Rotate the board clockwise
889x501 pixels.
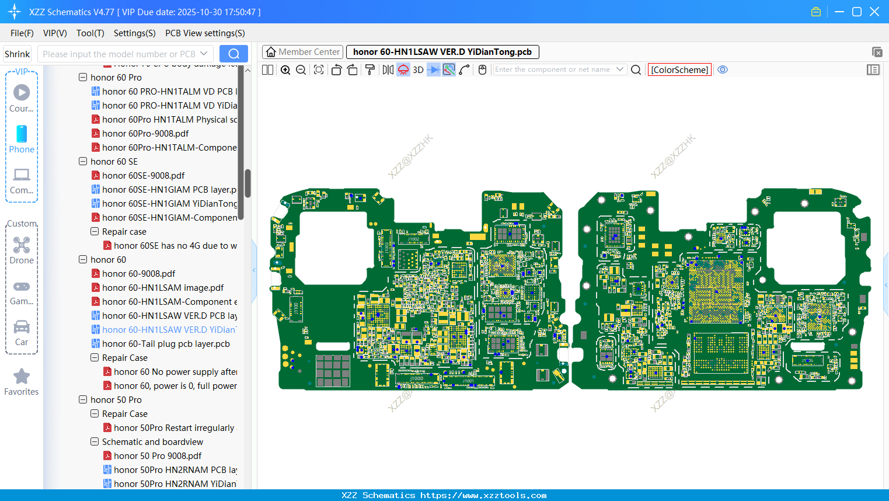tap(353, 69)
